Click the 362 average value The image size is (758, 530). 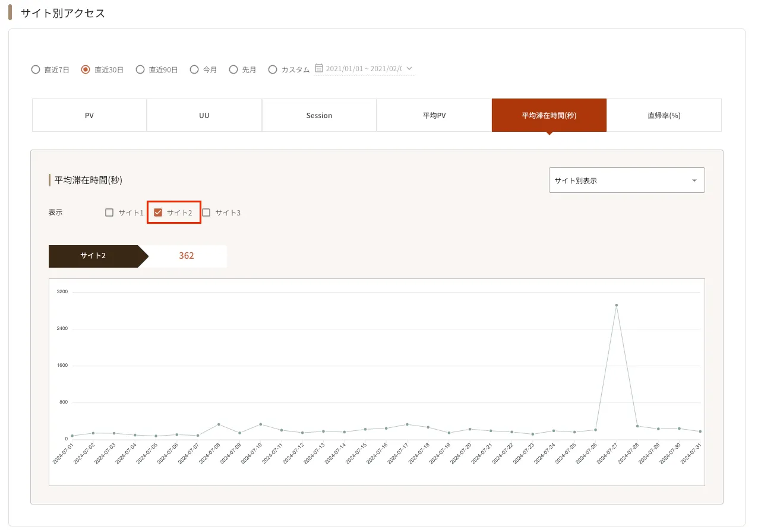pos(187,256)
